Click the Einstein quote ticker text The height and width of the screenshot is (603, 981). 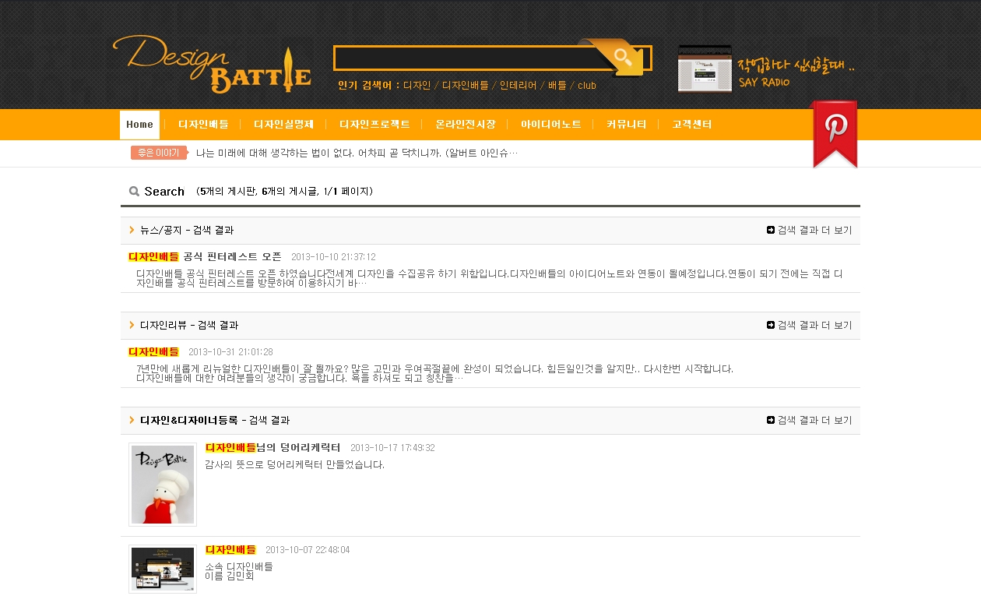coord(357,153)
